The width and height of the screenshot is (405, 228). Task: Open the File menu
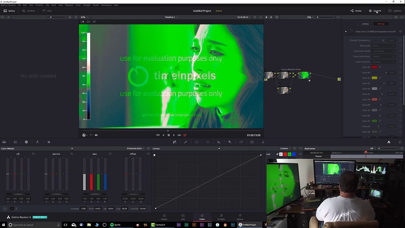point(19,5)
